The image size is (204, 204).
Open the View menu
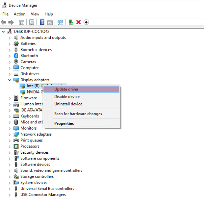[x=35, y=14]
